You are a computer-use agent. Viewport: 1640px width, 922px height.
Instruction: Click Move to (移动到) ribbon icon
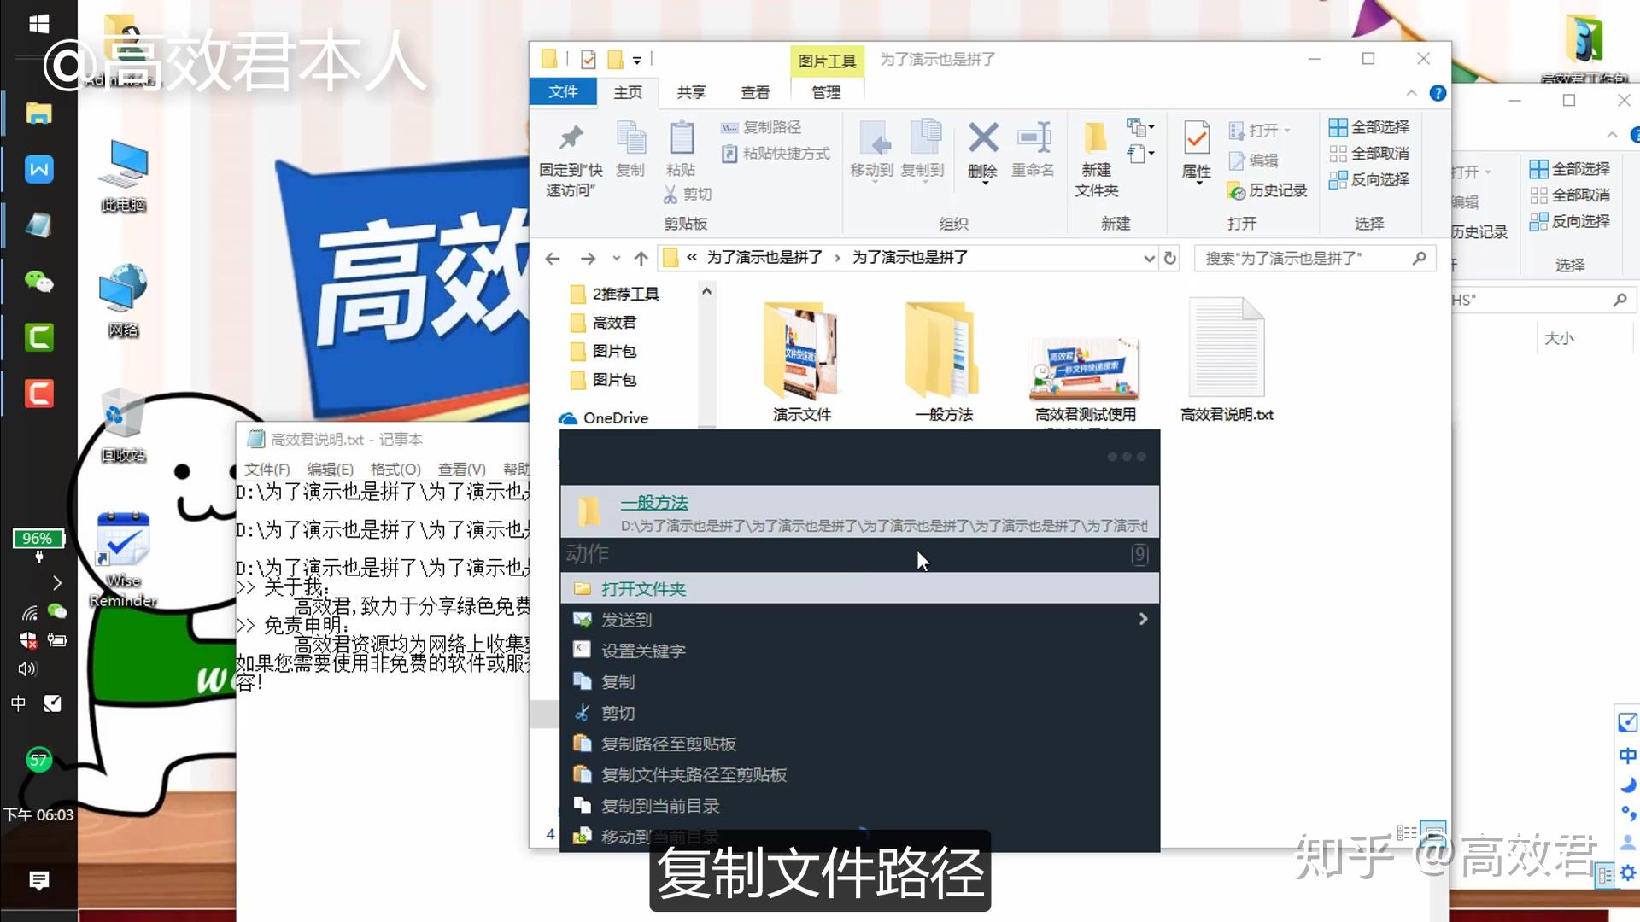[x=871, y=150]
